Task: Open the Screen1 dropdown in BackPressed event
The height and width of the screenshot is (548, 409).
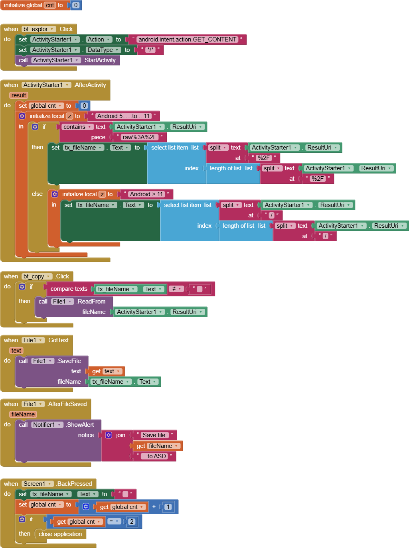Action: pyautogui.click(x=50, y=484)
